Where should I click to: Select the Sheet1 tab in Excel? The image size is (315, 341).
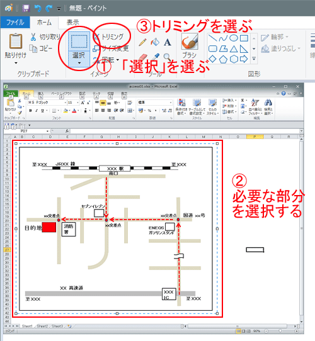[x=27, y=326]
